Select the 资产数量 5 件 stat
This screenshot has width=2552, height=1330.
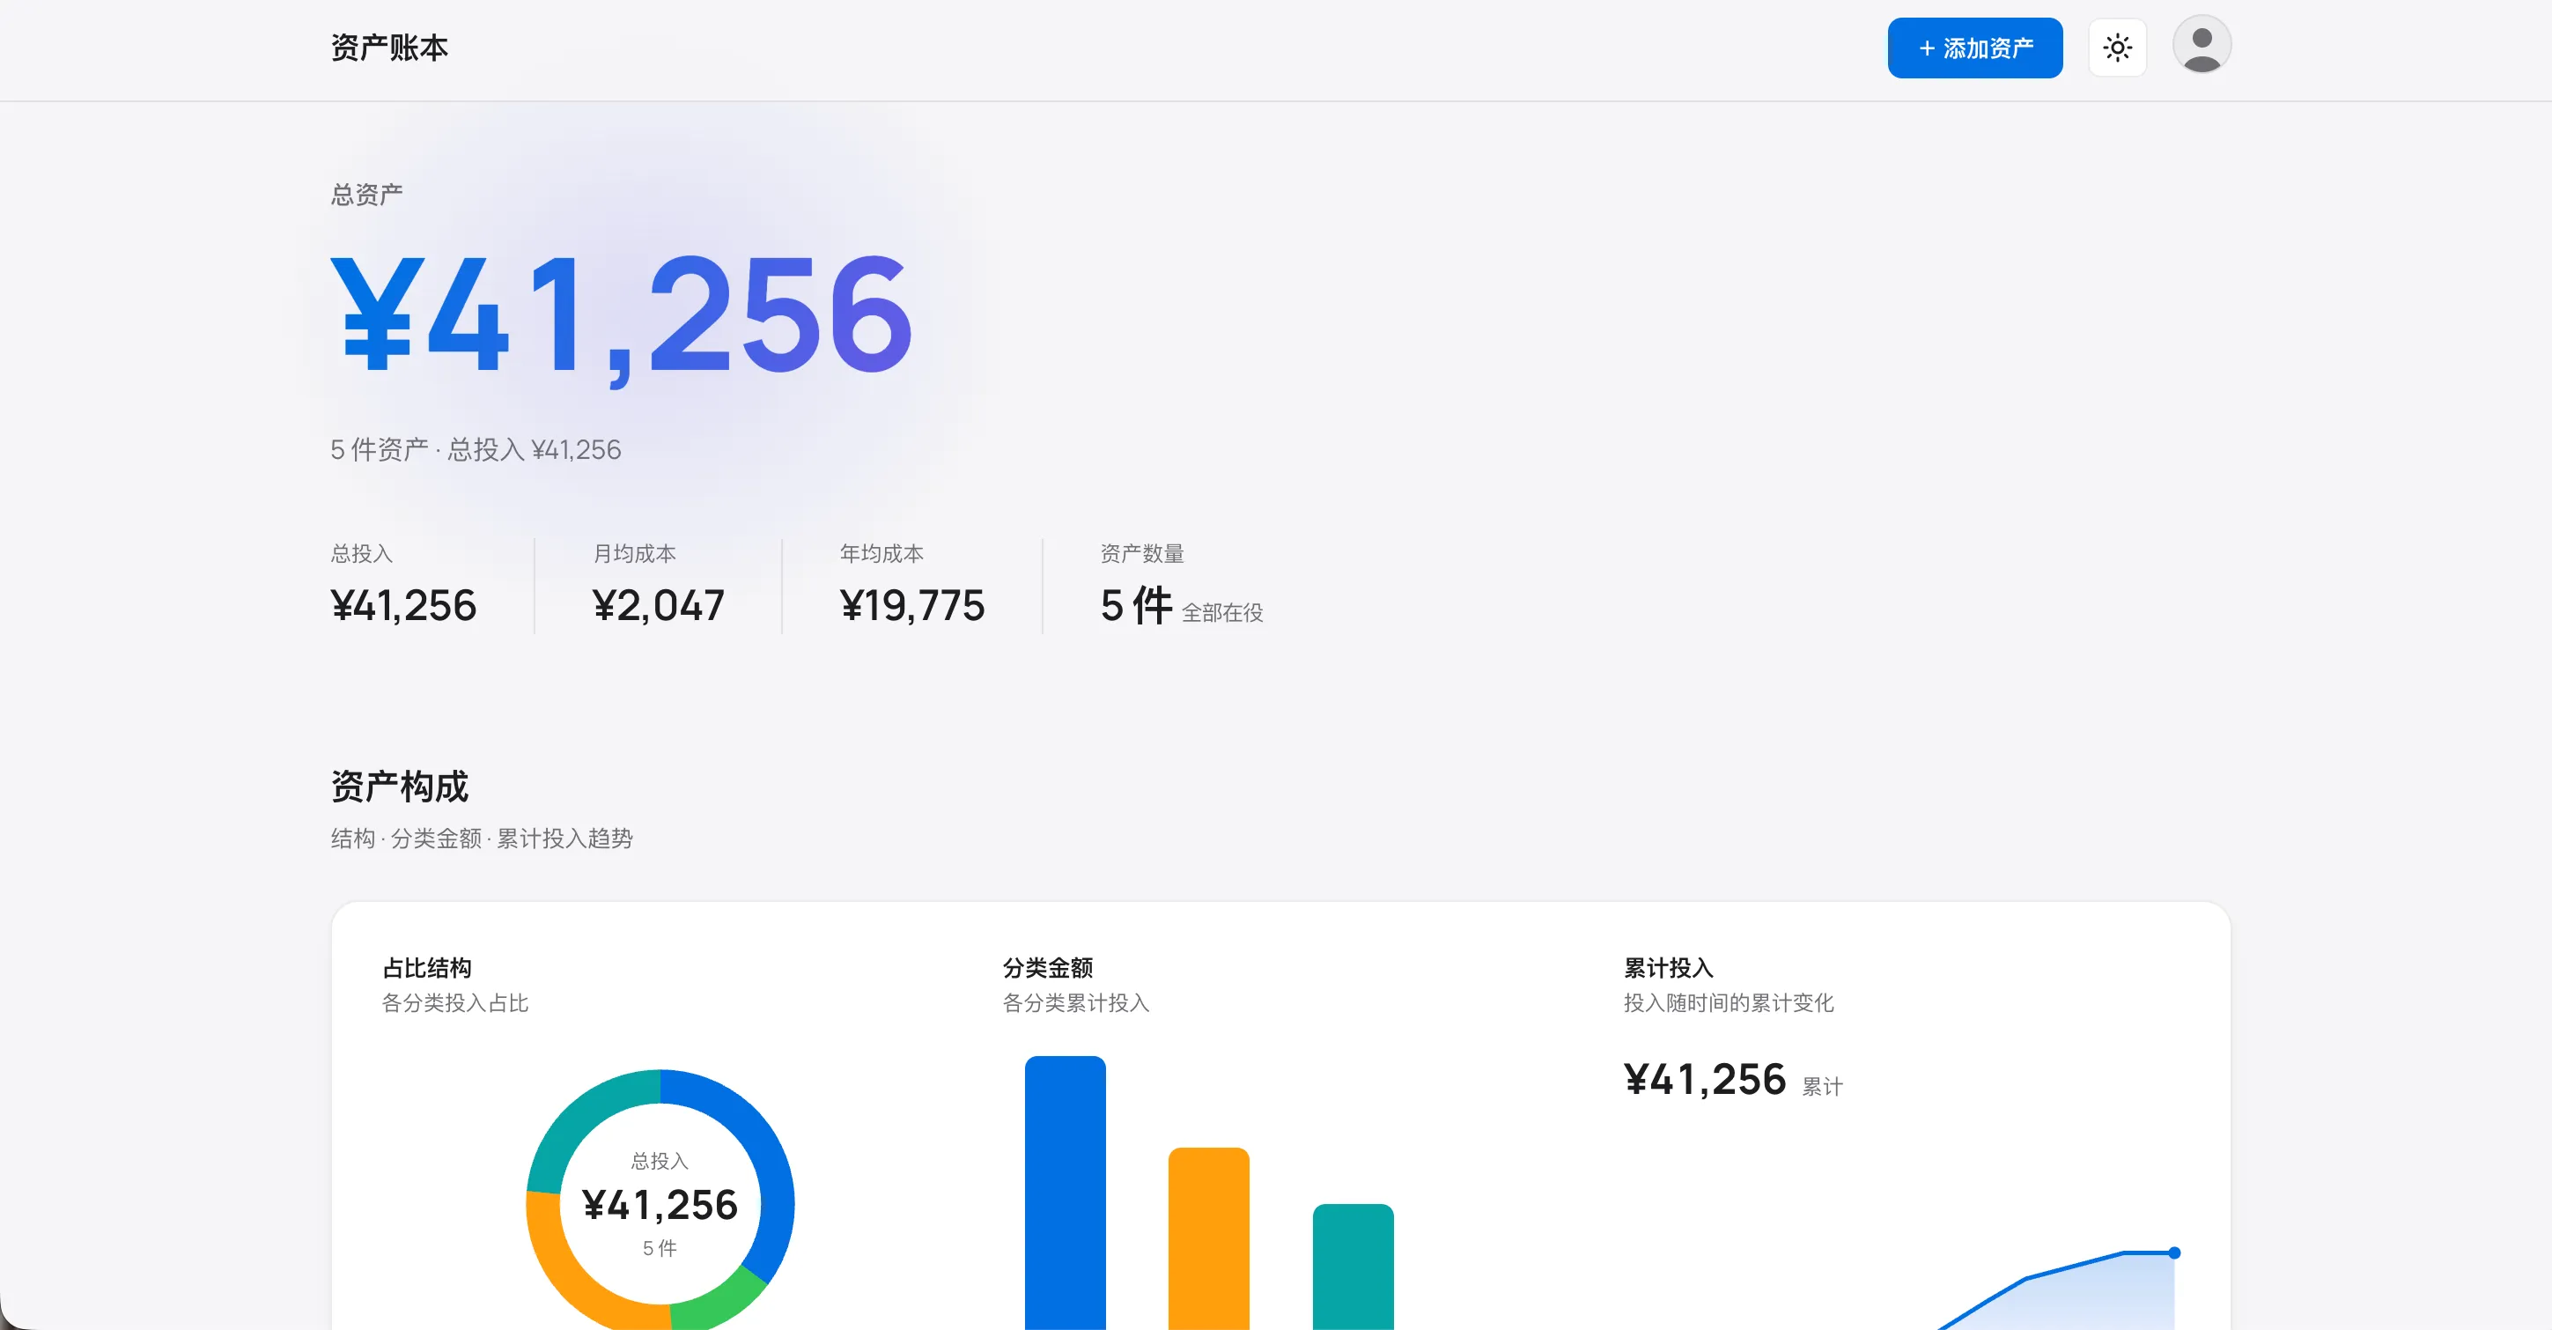(x=1182, y=585)
